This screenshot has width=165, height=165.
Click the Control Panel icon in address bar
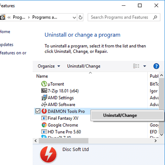[x=2, y=17]
